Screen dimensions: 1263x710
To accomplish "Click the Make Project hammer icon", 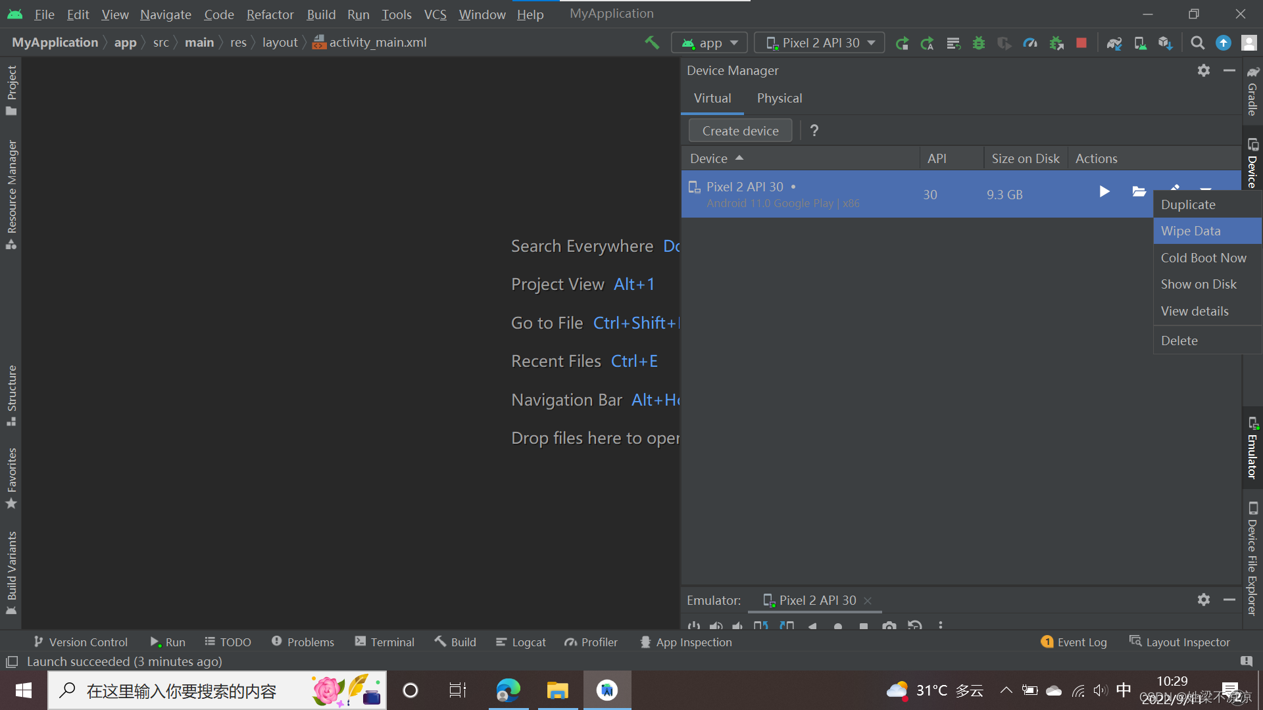I will [x=652, y=43].
